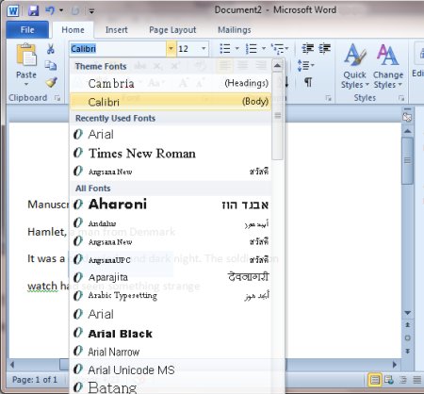Click the Undo arrow icon

tap(50, 10)
